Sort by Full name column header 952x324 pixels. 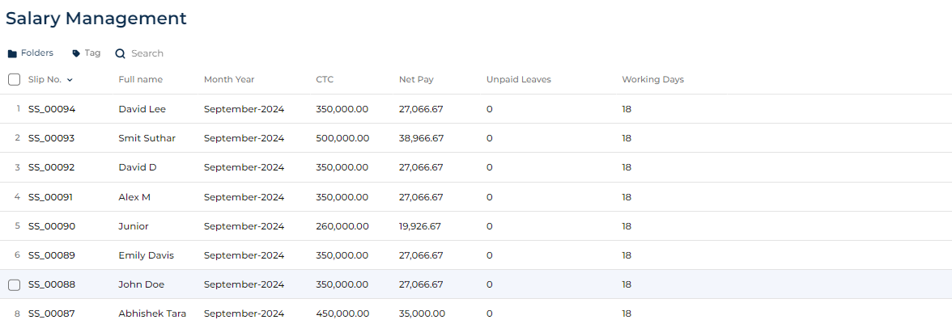140,79
